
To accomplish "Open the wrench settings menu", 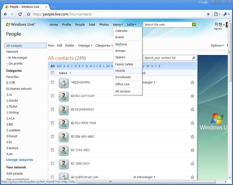I will click(x=226, y=14).
